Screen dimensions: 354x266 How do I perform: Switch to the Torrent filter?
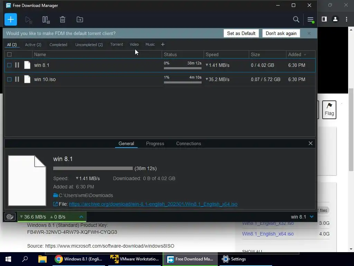[117, 45]
